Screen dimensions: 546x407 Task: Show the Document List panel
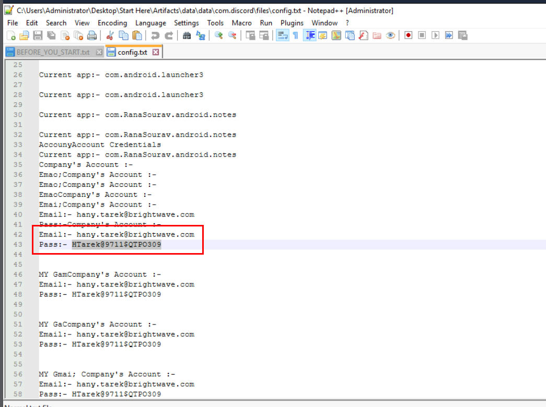(350, 35)
